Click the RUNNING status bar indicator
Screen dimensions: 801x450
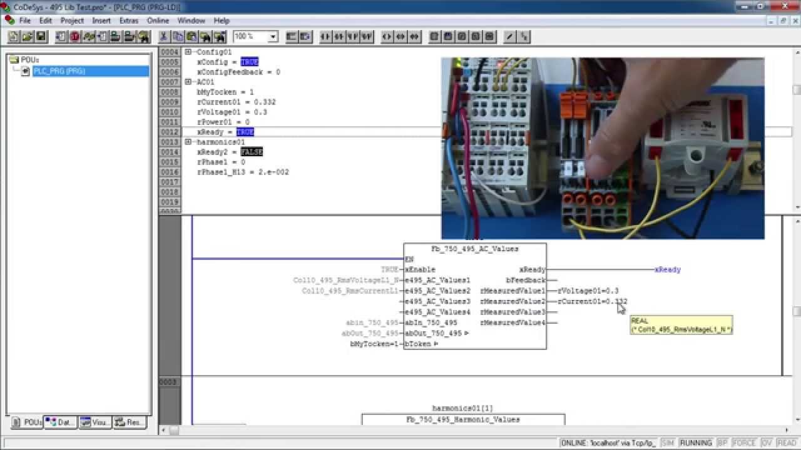[x=696, y=443]
